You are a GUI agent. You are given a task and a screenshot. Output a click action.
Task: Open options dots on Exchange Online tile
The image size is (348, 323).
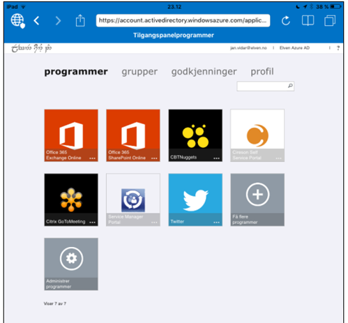coord(92,158)
